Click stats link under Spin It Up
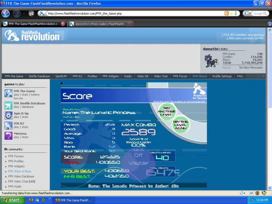Screen dimensions: 272x204 (x=25, y=117)
